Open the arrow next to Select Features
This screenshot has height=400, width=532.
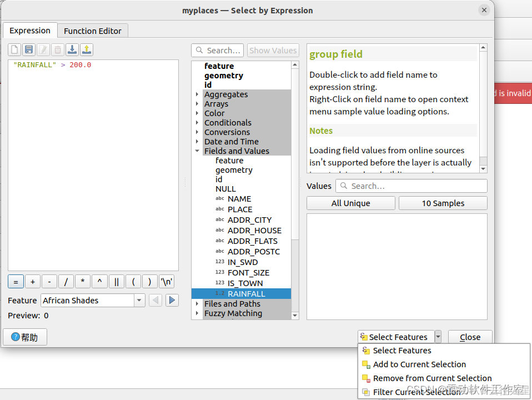[x=438, y=337]
